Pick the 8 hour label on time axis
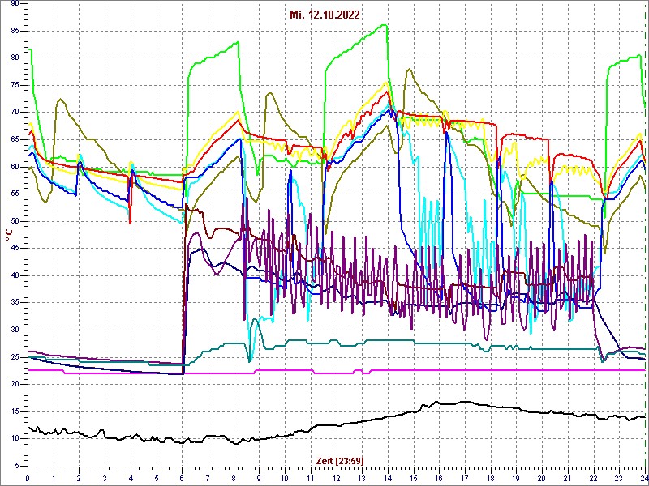 234,479
